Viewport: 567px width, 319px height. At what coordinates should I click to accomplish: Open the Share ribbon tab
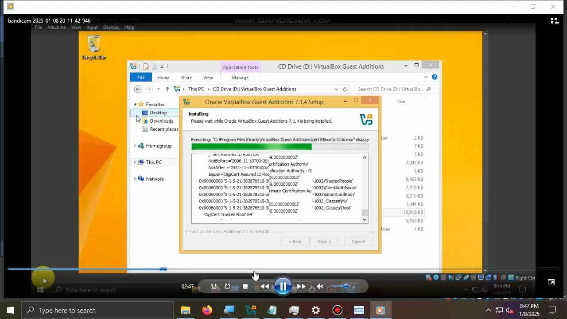pyautogui.click(x=186, y=78)
